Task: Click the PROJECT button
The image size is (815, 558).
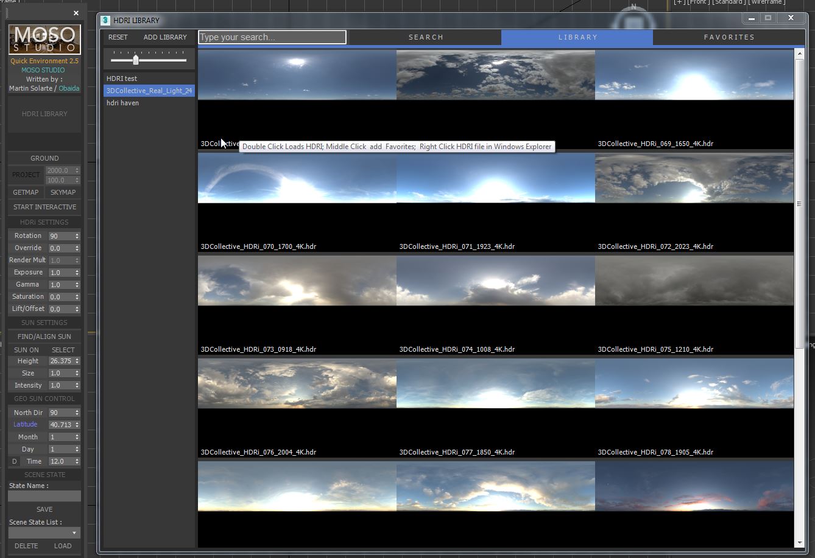Action: coord(26,175)
